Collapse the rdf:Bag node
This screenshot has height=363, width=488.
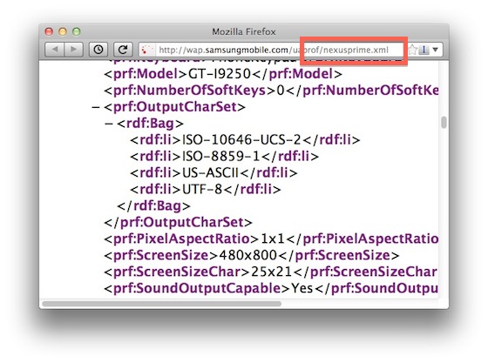109,124
